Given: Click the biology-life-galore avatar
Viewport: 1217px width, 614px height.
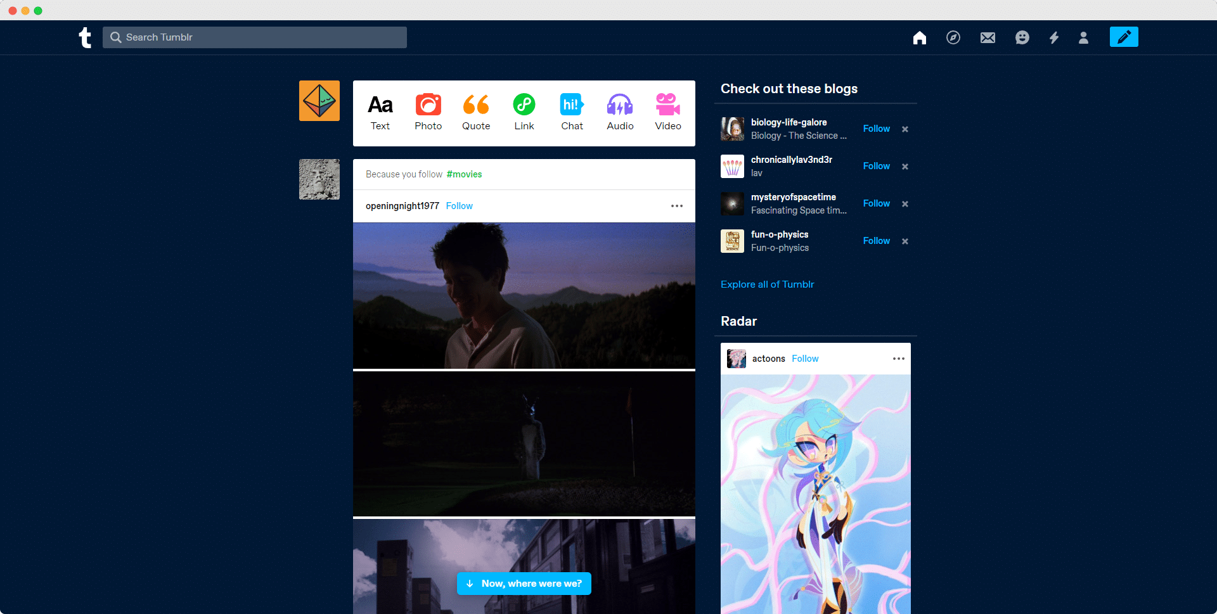Looking at the screenshot, I should 733,129.
